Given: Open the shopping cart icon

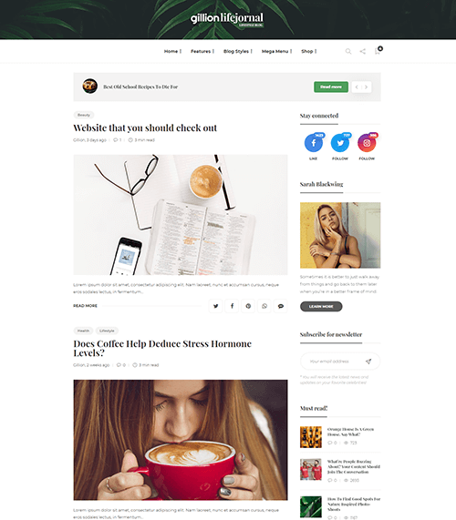Looking at the screenshot, I should click(x=378, y=51).
